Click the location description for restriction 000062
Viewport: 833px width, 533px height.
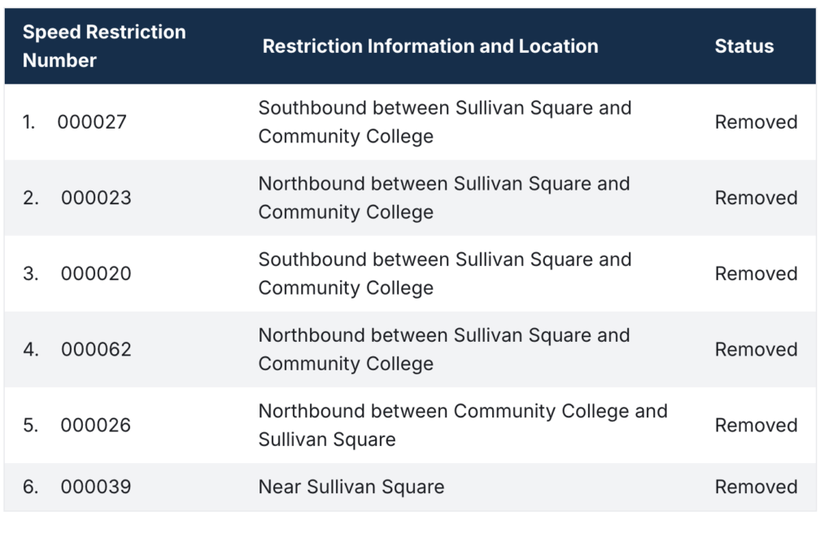pos(444,349)
